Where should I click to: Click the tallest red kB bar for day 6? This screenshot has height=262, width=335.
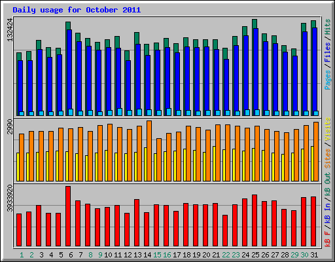coord(68,216)
